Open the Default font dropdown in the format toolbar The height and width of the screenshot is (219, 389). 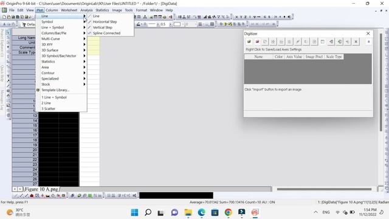(x=29, y=24)
